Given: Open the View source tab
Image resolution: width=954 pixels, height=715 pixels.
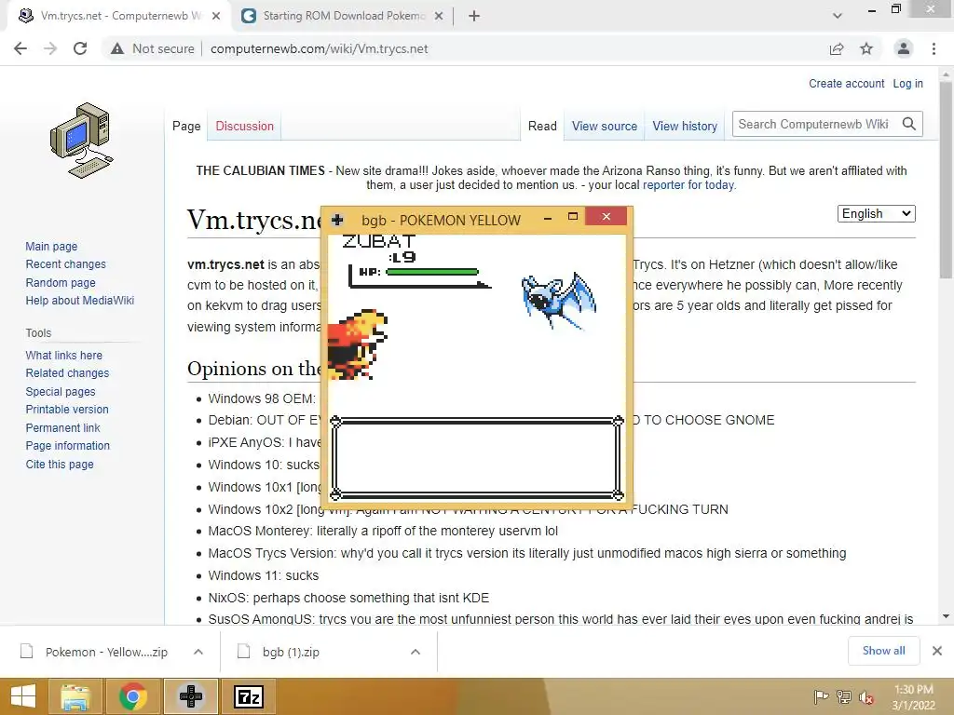Looking at the screenshot, I should (x=604, y=126).
